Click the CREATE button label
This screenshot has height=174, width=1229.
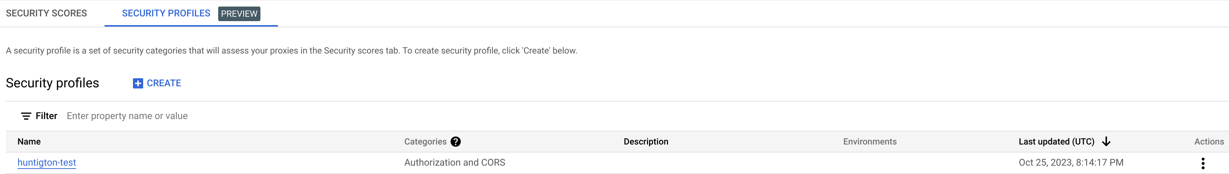(x=164, y=83)
